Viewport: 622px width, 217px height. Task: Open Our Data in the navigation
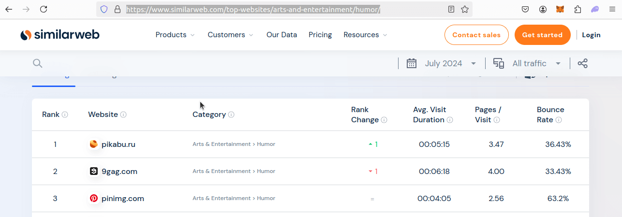[281, 35]
